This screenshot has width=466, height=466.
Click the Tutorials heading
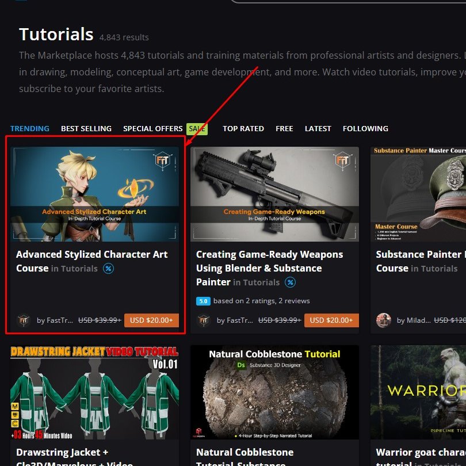point(56,34)
